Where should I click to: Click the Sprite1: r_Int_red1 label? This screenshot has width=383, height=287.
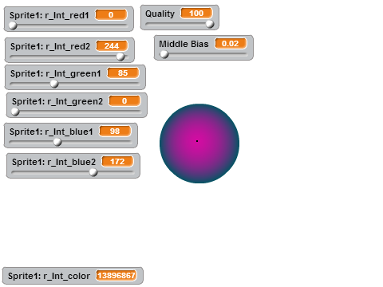point(49,15)
